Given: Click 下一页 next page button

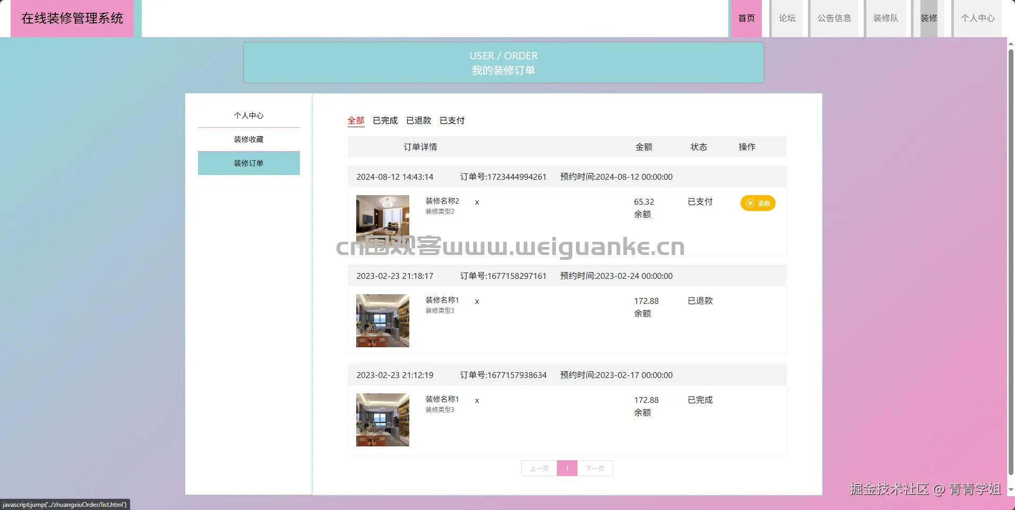Looking at the screenshot, I should click(x=595, y=468).
